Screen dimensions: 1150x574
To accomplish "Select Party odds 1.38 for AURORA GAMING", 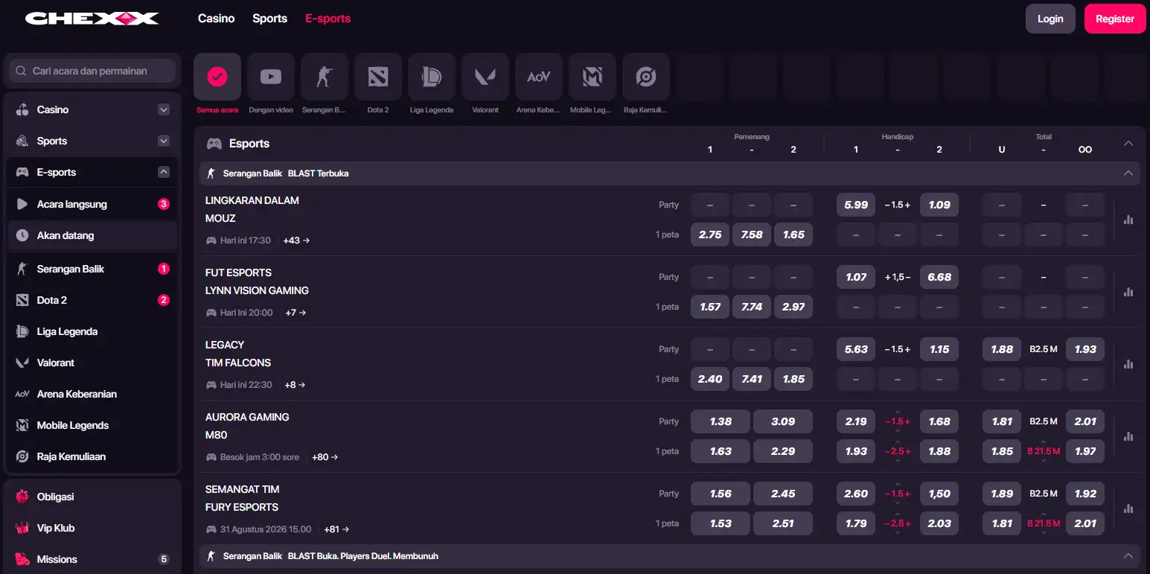I will click(721, 421).
